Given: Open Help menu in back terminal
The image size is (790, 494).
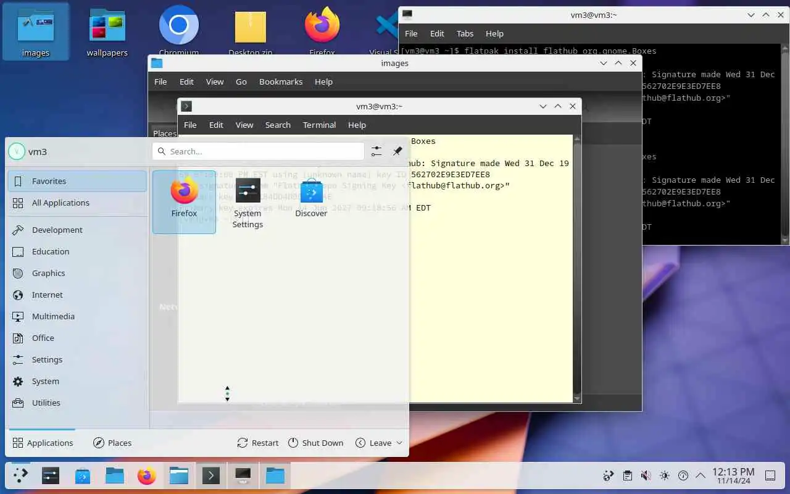Looking at the screenshot, I should (x=494, y=33).
